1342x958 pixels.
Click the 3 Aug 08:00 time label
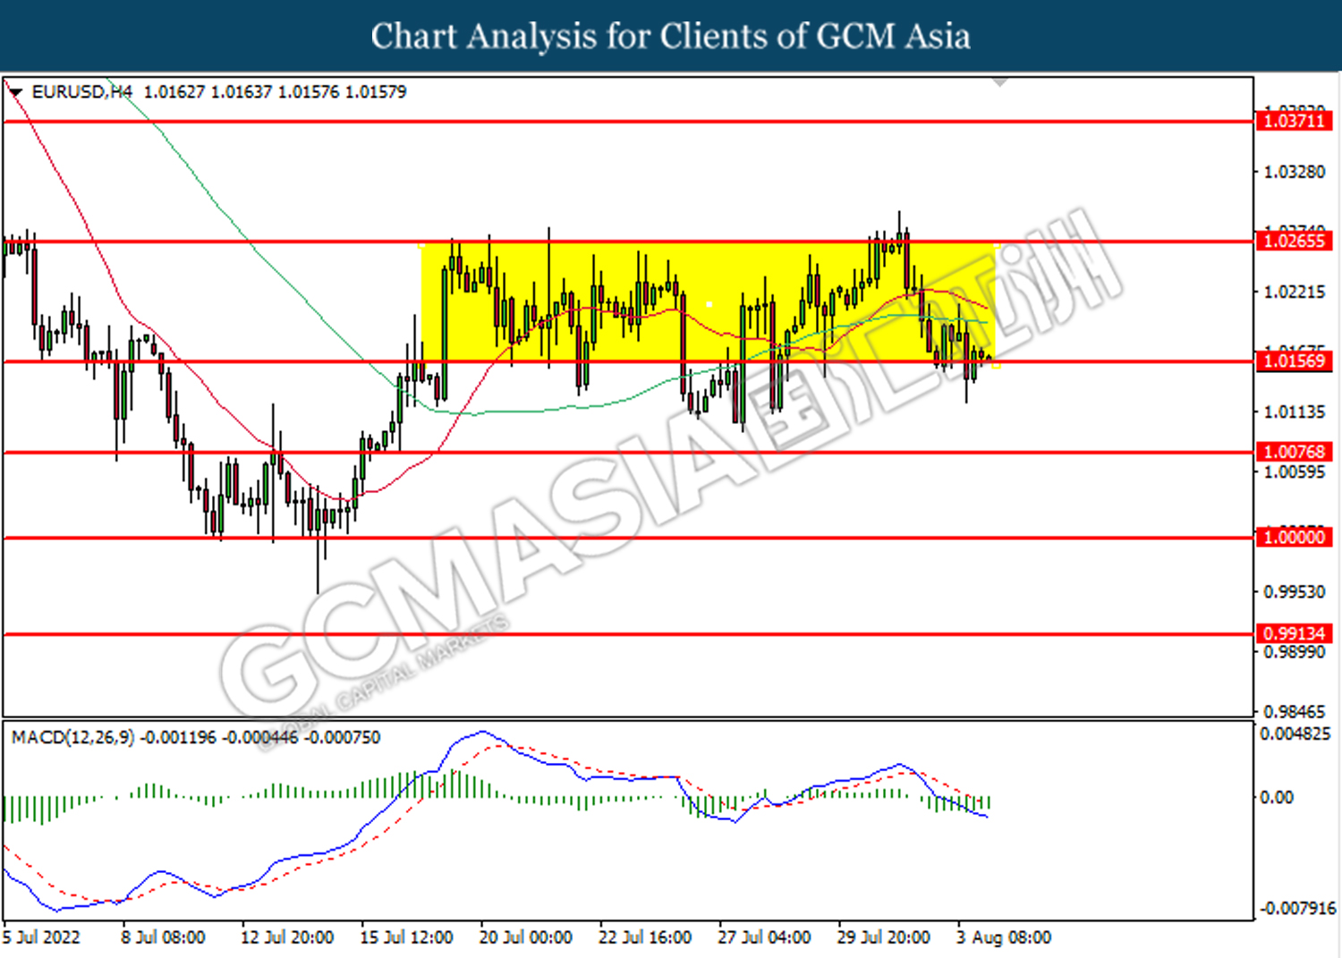click(1004, 937)
